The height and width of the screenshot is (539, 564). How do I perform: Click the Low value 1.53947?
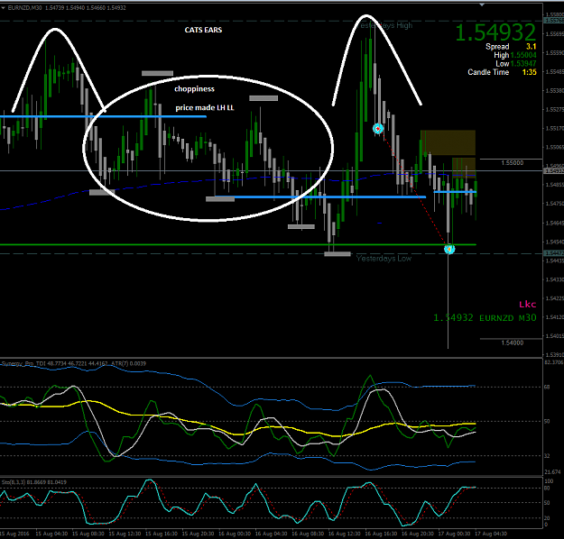pyautogui.click(x=523, y=64)
